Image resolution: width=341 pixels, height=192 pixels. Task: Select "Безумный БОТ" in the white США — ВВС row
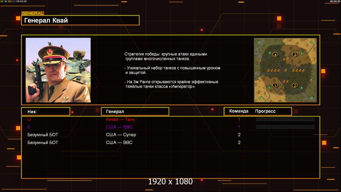pos(43,142)
